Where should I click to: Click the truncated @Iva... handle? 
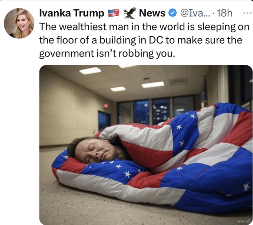195,13
